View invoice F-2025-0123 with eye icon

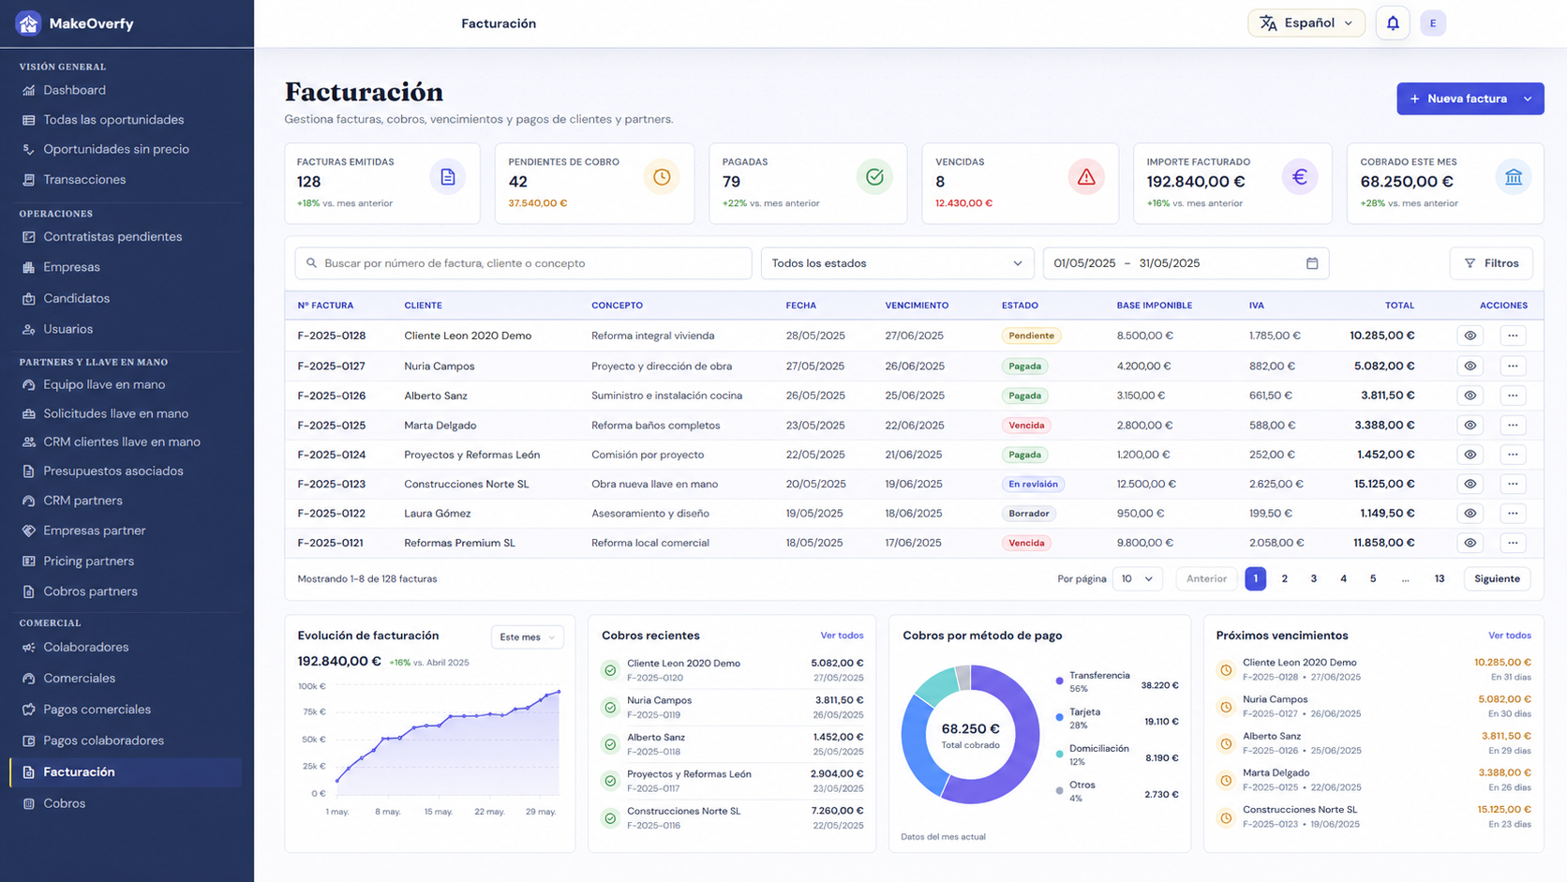[1470, 485]
